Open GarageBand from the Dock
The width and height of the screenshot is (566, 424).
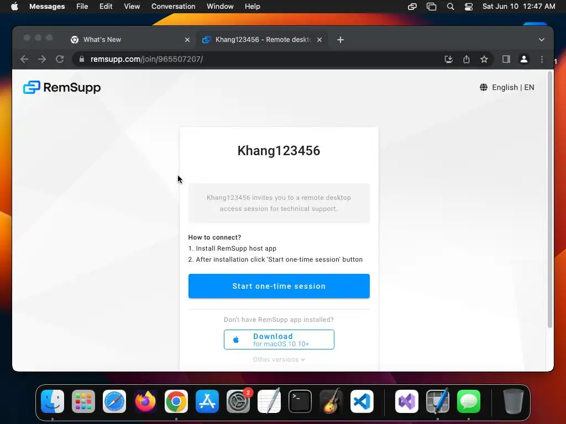[x=331, y=401]
